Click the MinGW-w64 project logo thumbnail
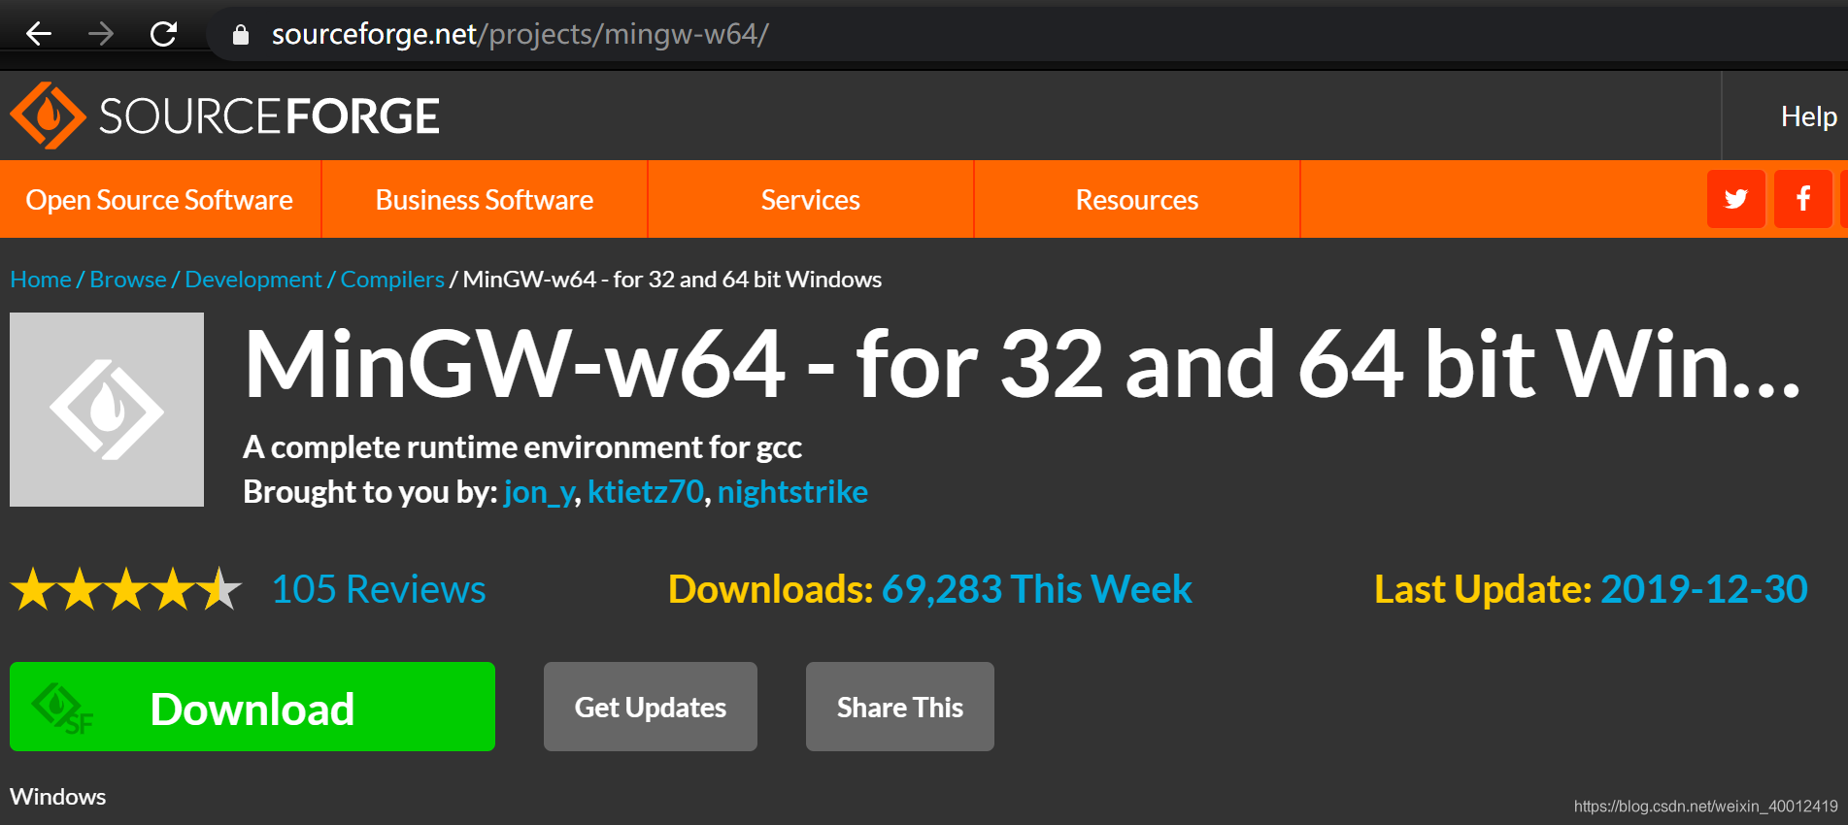1848x825 pixels. pos(107,410)
